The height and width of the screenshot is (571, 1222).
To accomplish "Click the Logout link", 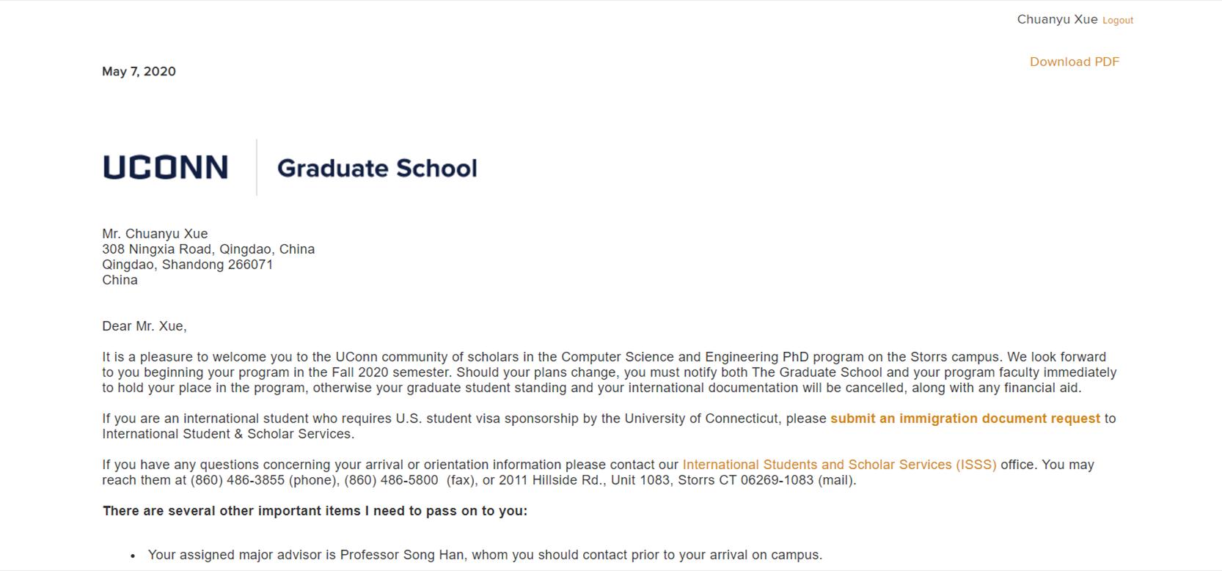I will 1117,21.
